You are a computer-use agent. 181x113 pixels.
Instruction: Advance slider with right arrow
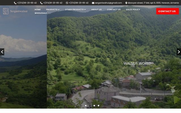click(x=179, y=52)
